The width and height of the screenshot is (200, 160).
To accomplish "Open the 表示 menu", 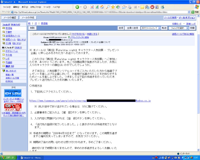I will point(25,7).
